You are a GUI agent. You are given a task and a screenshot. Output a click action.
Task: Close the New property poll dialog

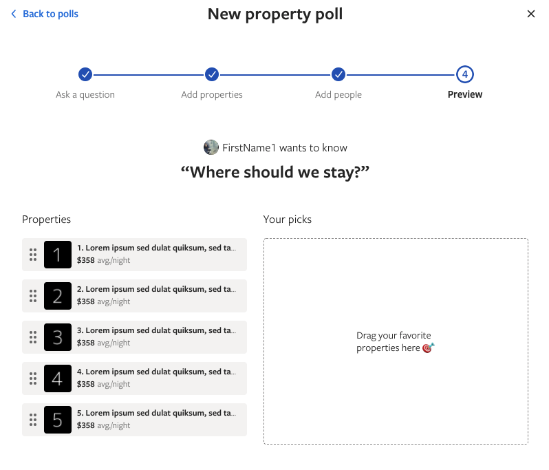click(x=531, y=14)
